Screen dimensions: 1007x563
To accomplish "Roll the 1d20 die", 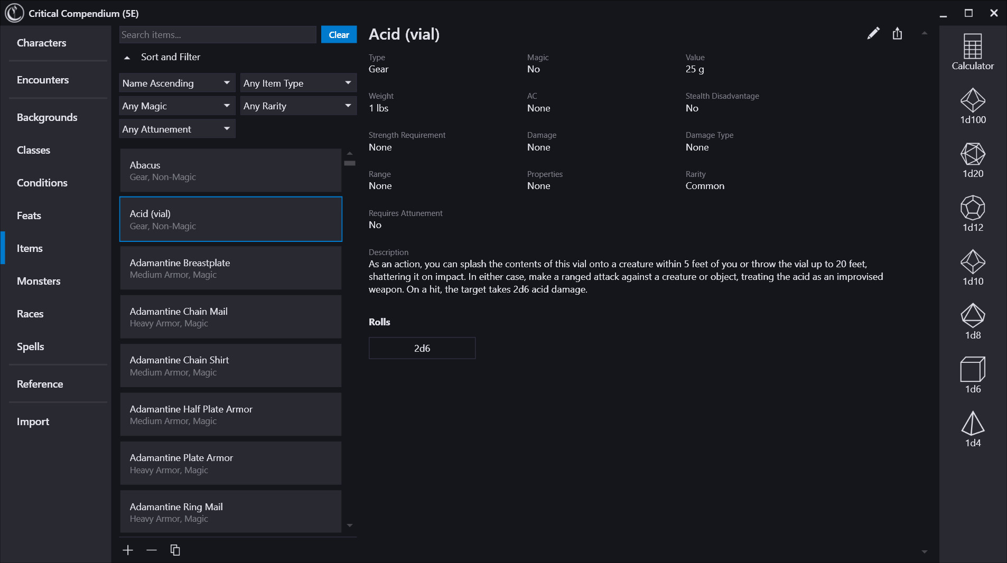I will pyautogui.click(x=972, y=158).
